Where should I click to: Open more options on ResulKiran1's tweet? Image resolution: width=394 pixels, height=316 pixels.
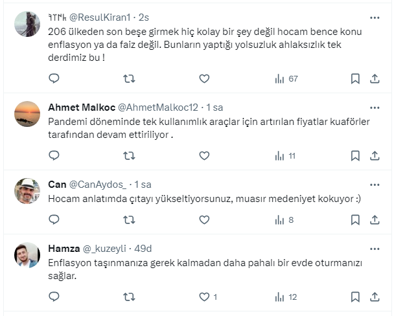(x=374, y=18)
